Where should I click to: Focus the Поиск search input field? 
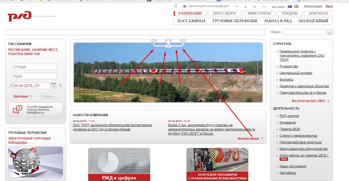pos(305,32)
